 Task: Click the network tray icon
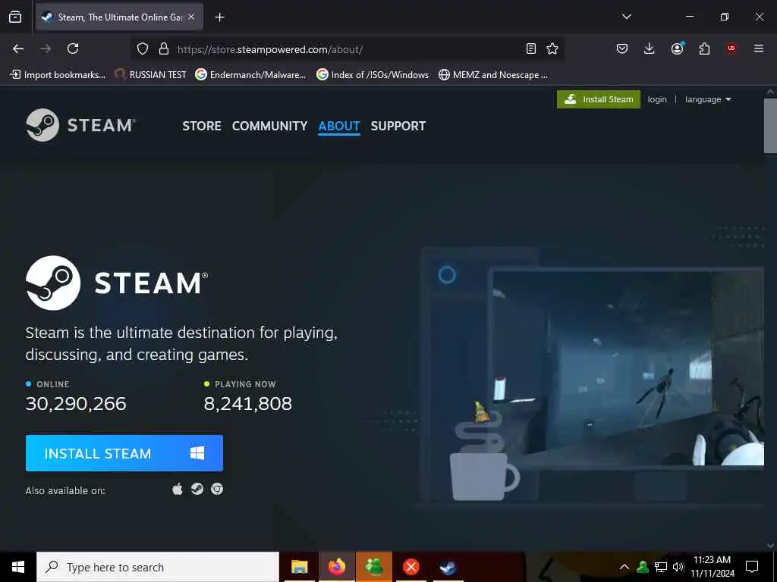661,567
